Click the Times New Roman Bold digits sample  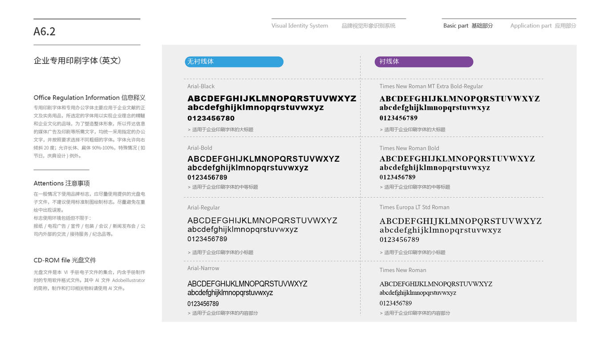point(397,177)
